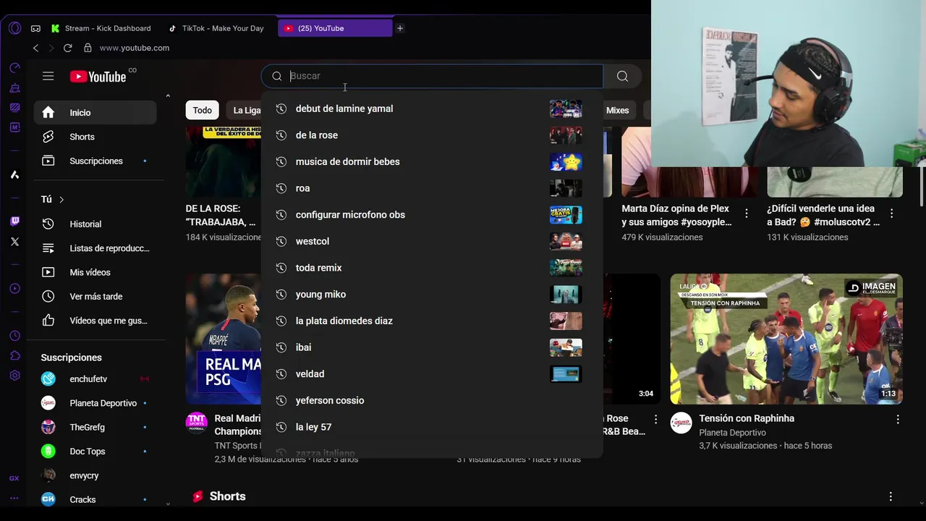Choose the roa search suggestion
Screen dimensions: 926x521
point(432,188)
